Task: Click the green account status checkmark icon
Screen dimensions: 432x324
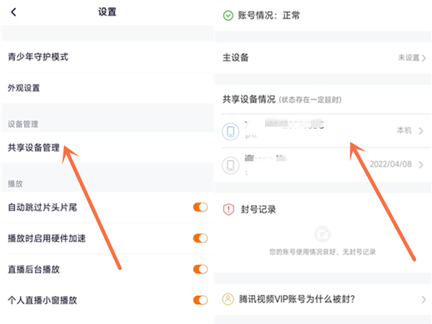Action: point(228,14)
